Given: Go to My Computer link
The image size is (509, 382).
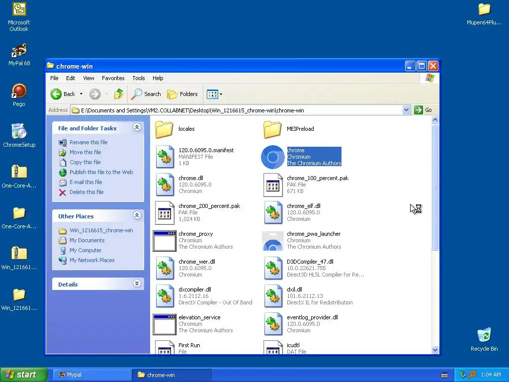Looking at the screenshot, I should pyautogui.click(x=85, y=250).
